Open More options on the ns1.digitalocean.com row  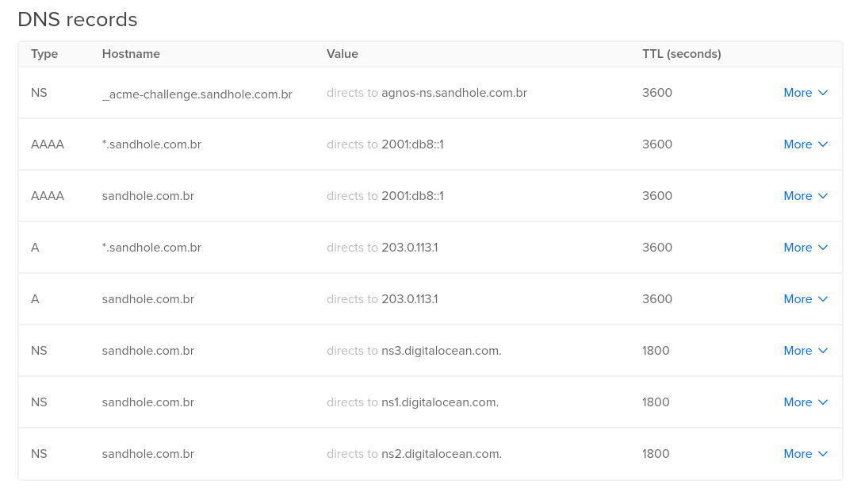coord(798,402)
